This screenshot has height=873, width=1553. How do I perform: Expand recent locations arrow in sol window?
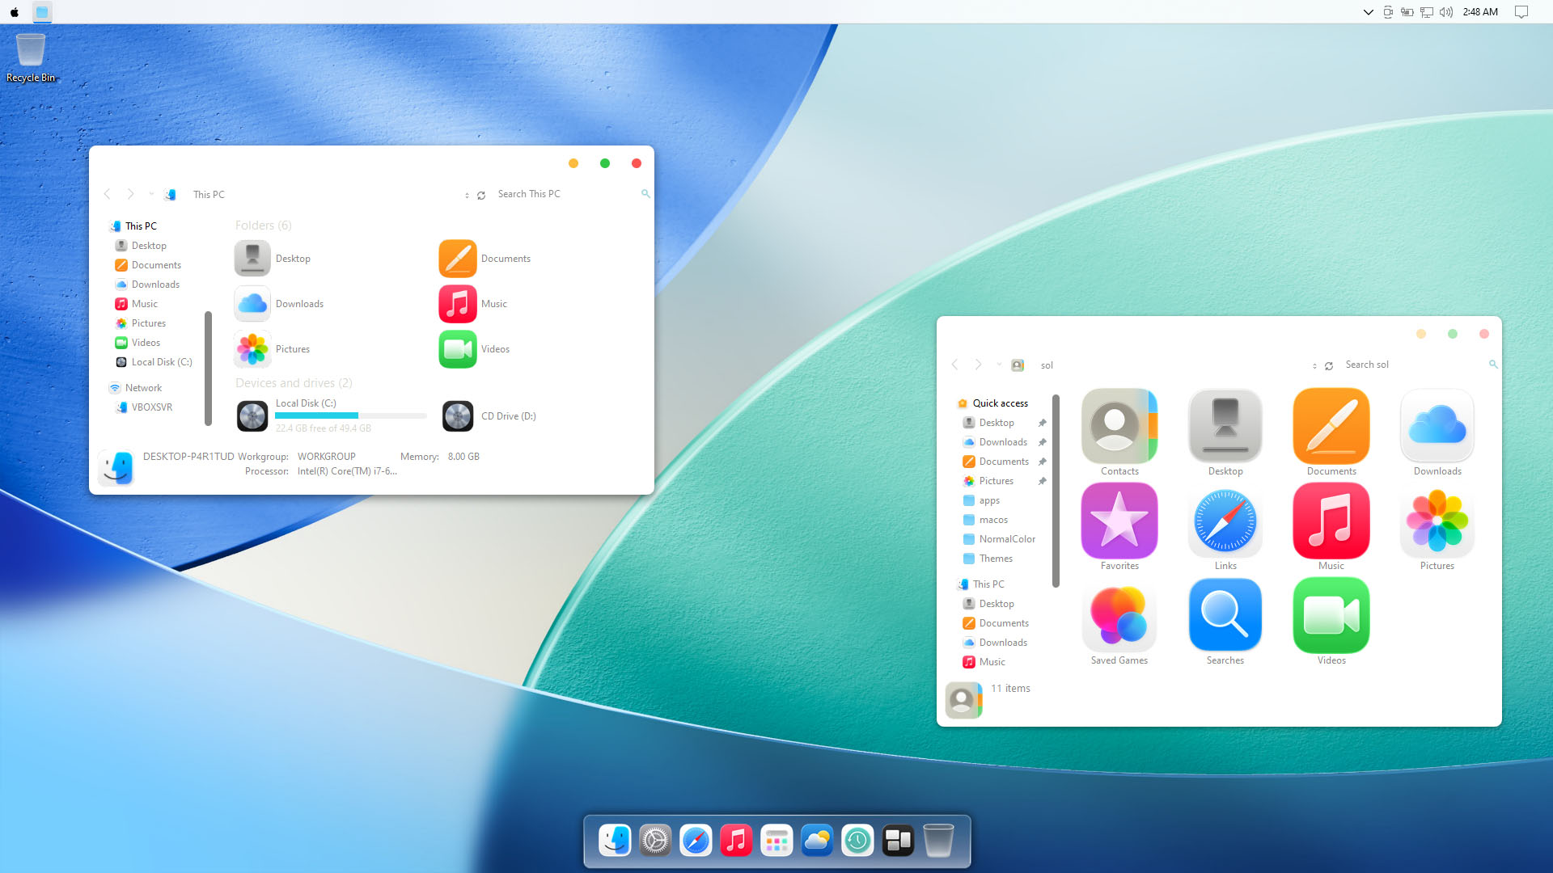[999, 365]
